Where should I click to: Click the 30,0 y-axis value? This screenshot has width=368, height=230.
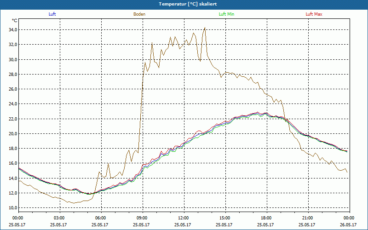tap(13, 60)
